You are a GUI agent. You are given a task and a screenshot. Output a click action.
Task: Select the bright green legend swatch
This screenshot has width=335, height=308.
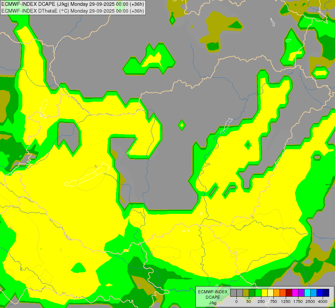pyautogui.click(x=258, y=293)
